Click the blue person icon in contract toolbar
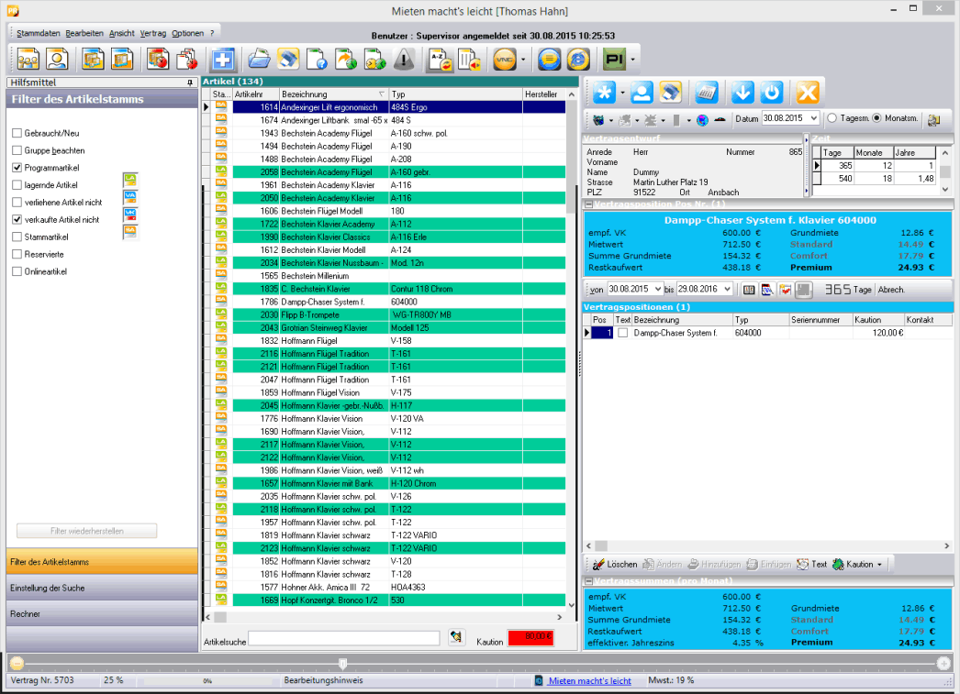Screen dimensions: 960x694 (x=642, y=93)
